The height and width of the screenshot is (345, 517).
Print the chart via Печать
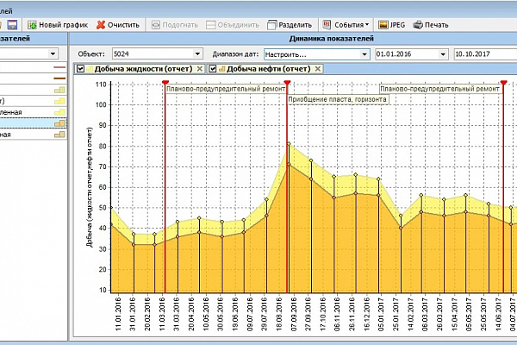click(x=431, y=25)
